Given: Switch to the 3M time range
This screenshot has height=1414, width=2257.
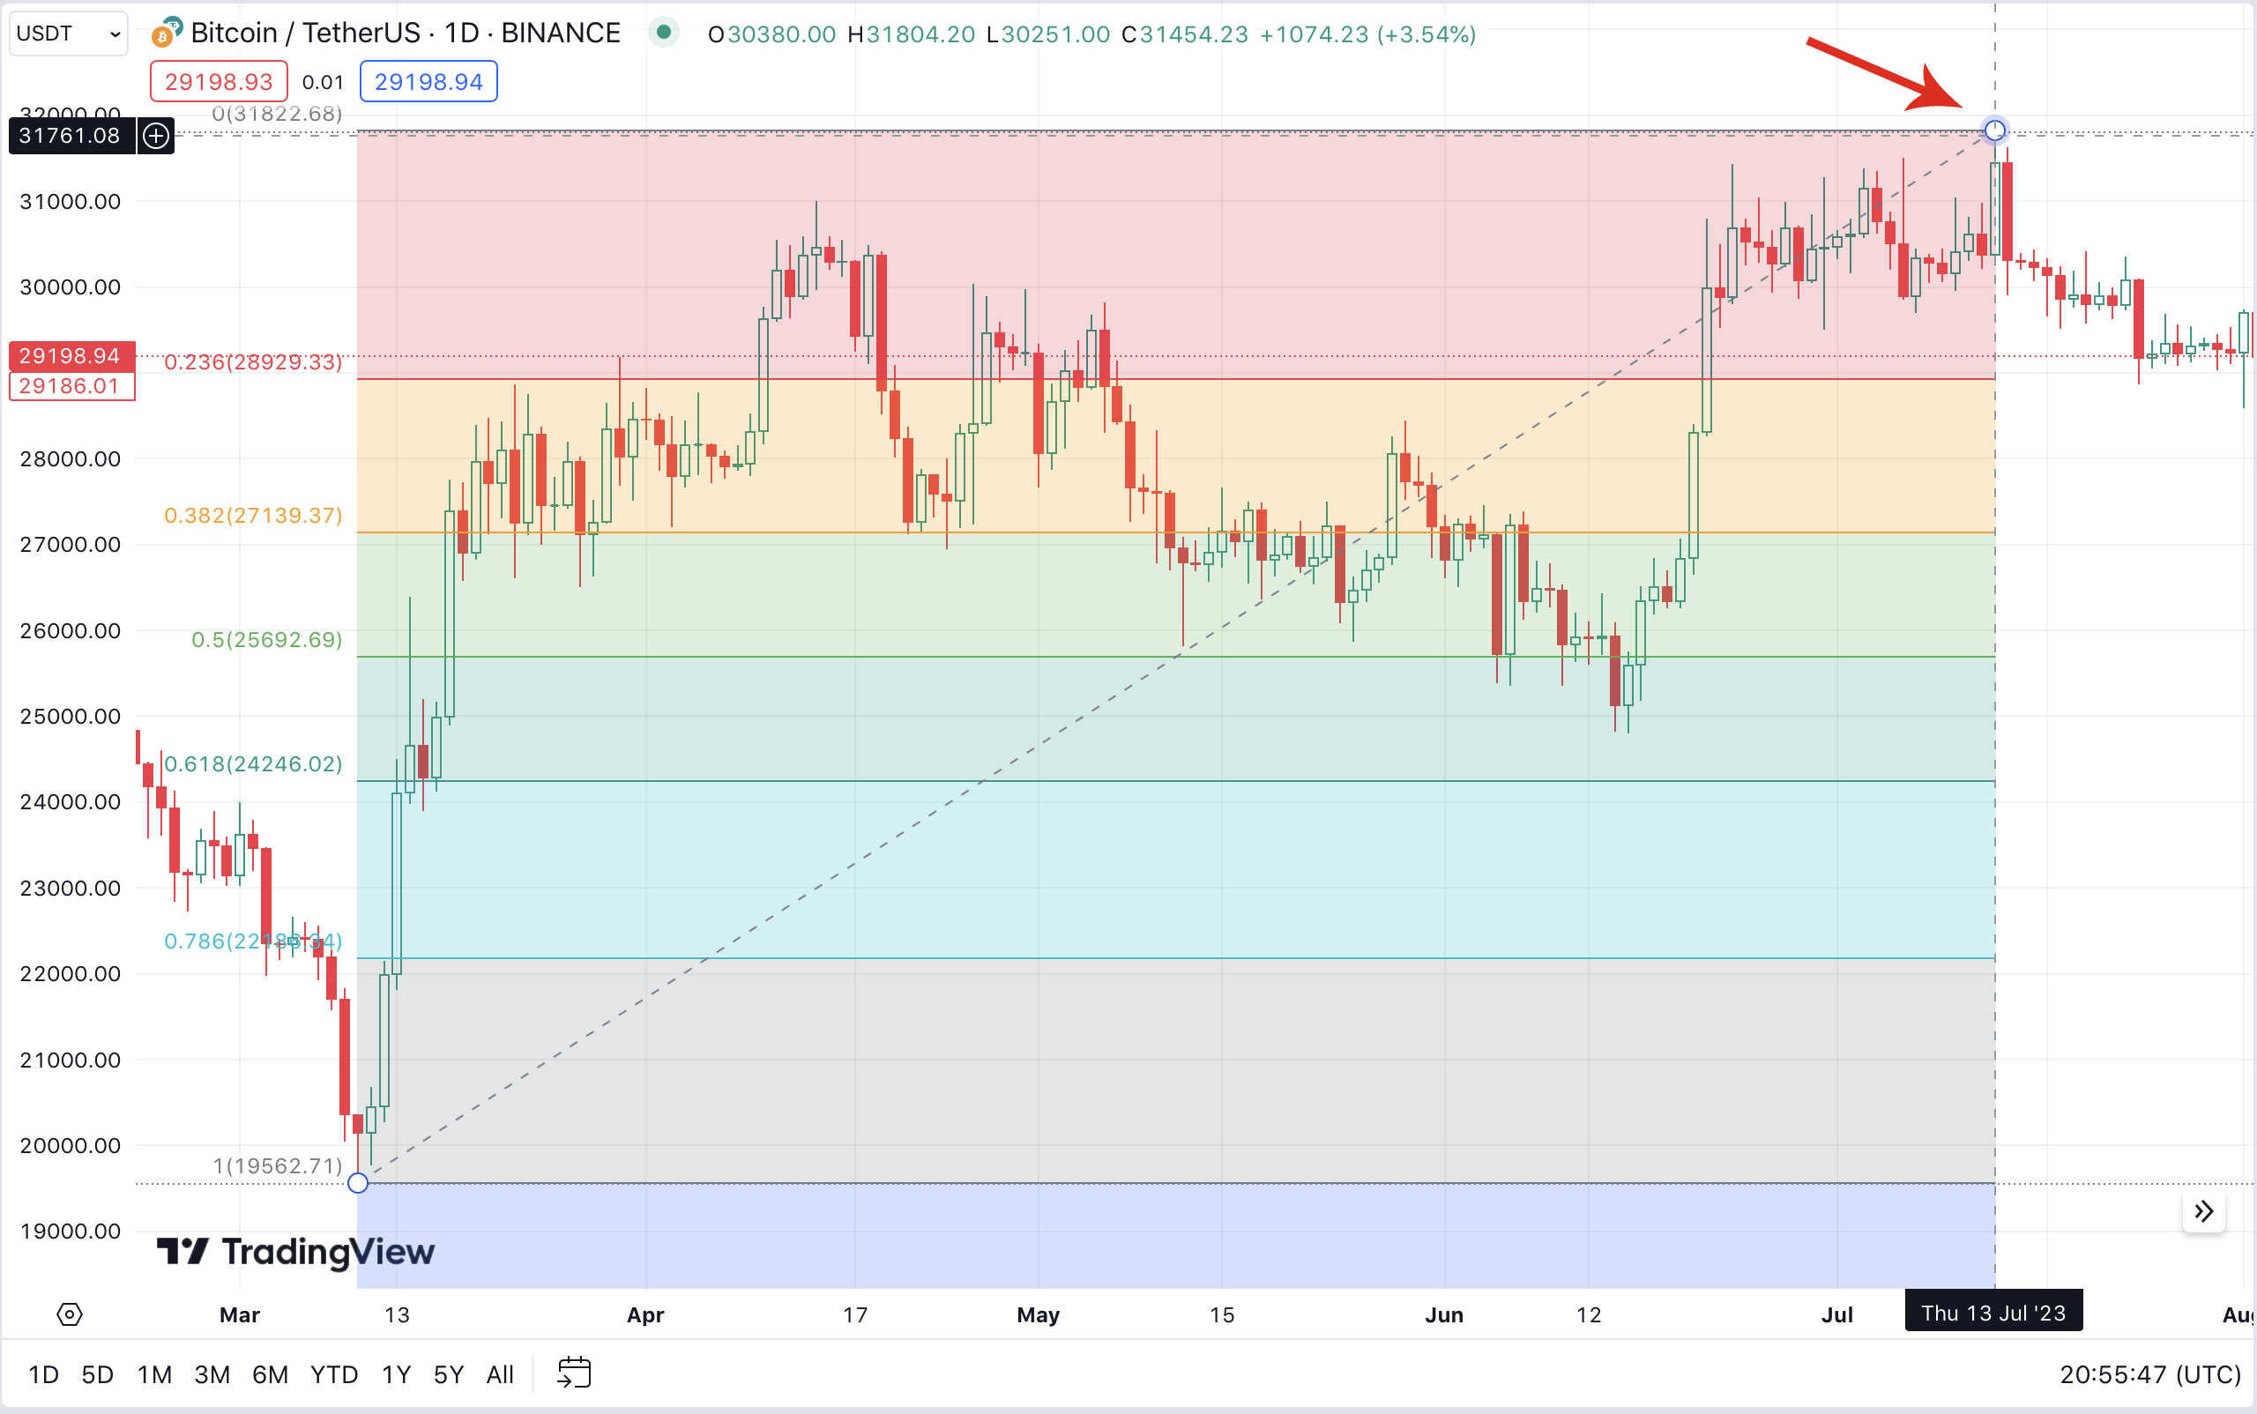Looking at the screenshot, I should click(x=212, y=1373).
